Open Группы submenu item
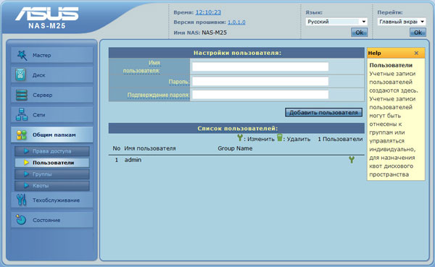The width and height of the screenshot is (435, 267). click(52, 174)
